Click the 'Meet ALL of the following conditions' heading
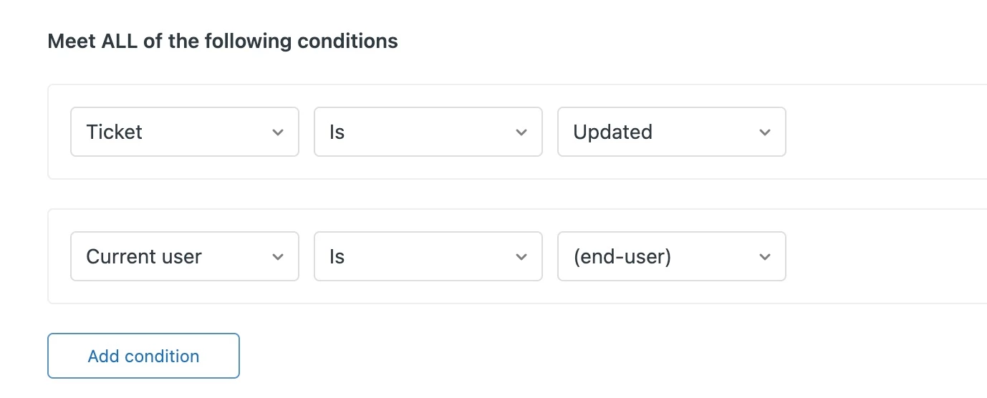Image resolution: width=987 pixels, height=398 pixels. (223, 41)
